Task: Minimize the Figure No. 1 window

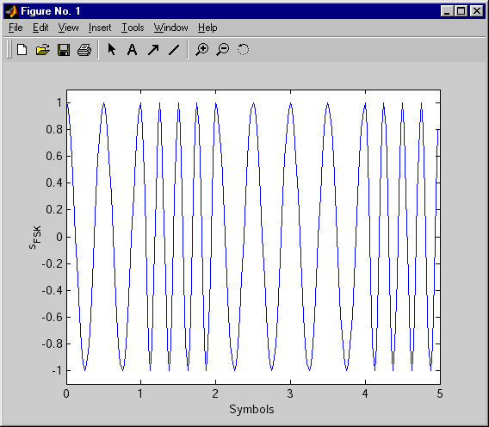Action: (x=448, y=11)
